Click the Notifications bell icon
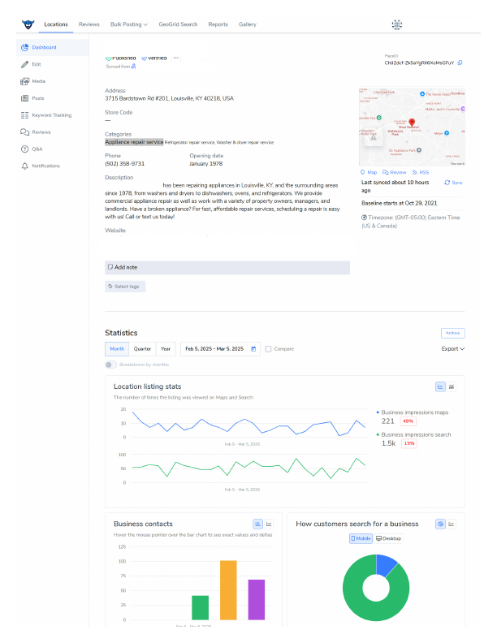497x643 pixels. [x=24, y=166]
